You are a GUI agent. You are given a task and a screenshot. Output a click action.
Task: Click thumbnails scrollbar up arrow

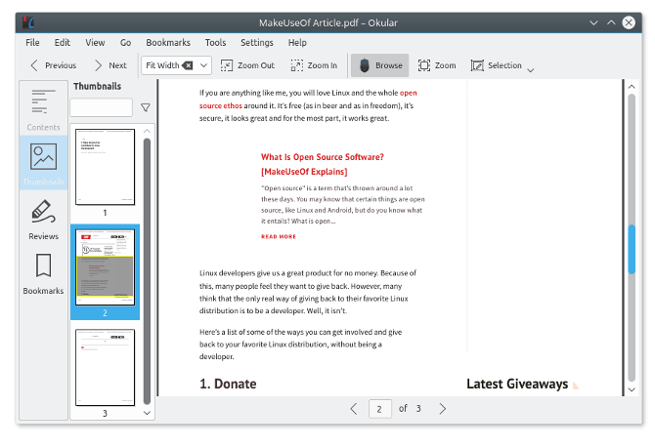click(147, 131)
